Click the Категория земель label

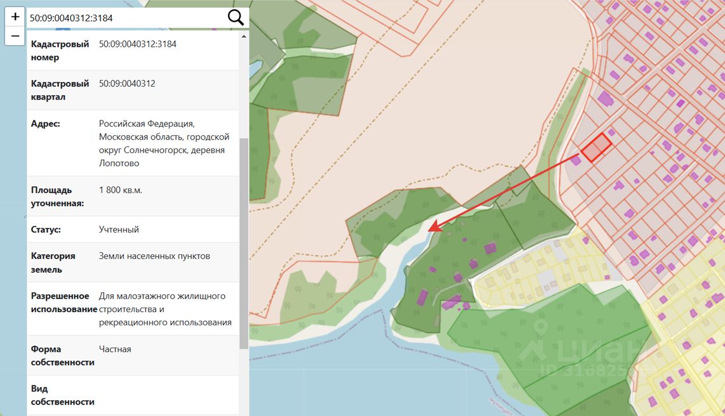click(x=53, y=263)
